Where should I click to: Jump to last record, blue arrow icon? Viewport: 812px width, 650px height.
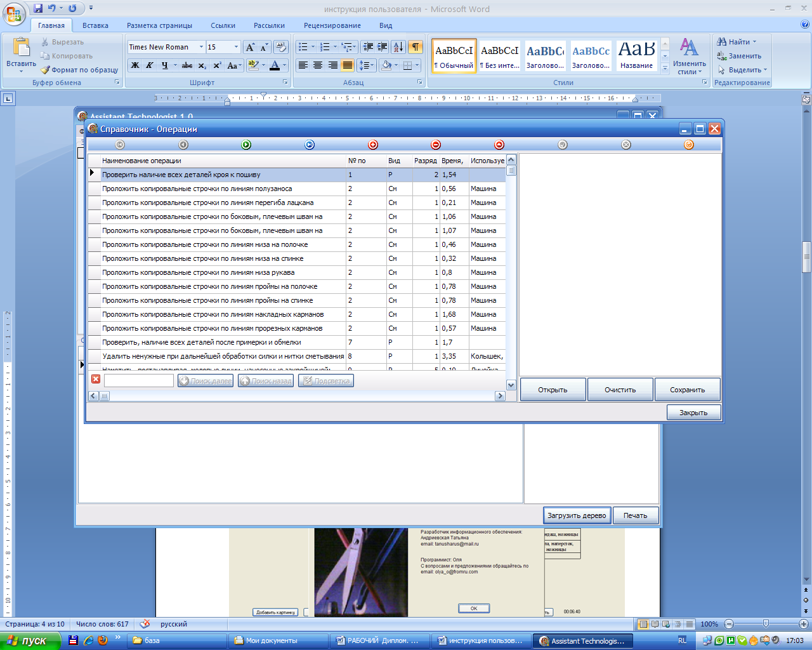click(310, 145)
